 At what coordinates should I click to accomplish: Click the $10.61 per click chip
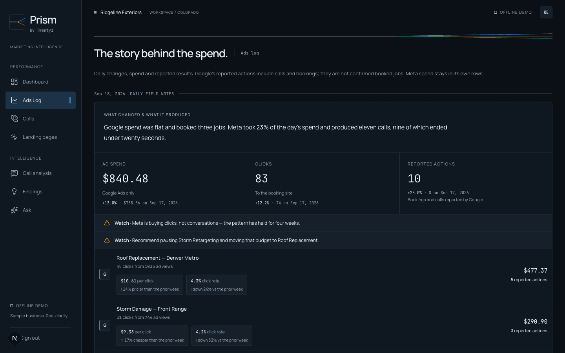point(150,285)
